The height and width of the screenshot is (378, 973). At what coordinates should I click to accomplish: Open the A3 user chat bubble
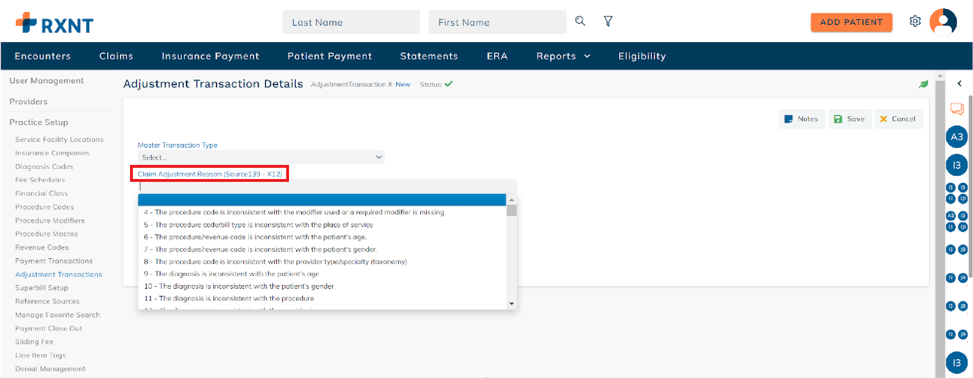[957, 137]
